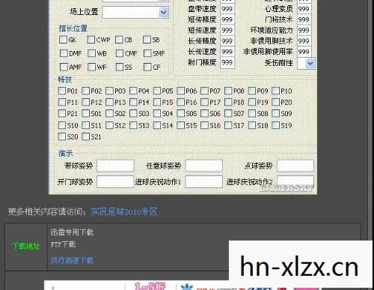This screenshot has width=374, height=290.
Task: Open the 实况足球2010专区 link
Action: click(x=124, y=211)
